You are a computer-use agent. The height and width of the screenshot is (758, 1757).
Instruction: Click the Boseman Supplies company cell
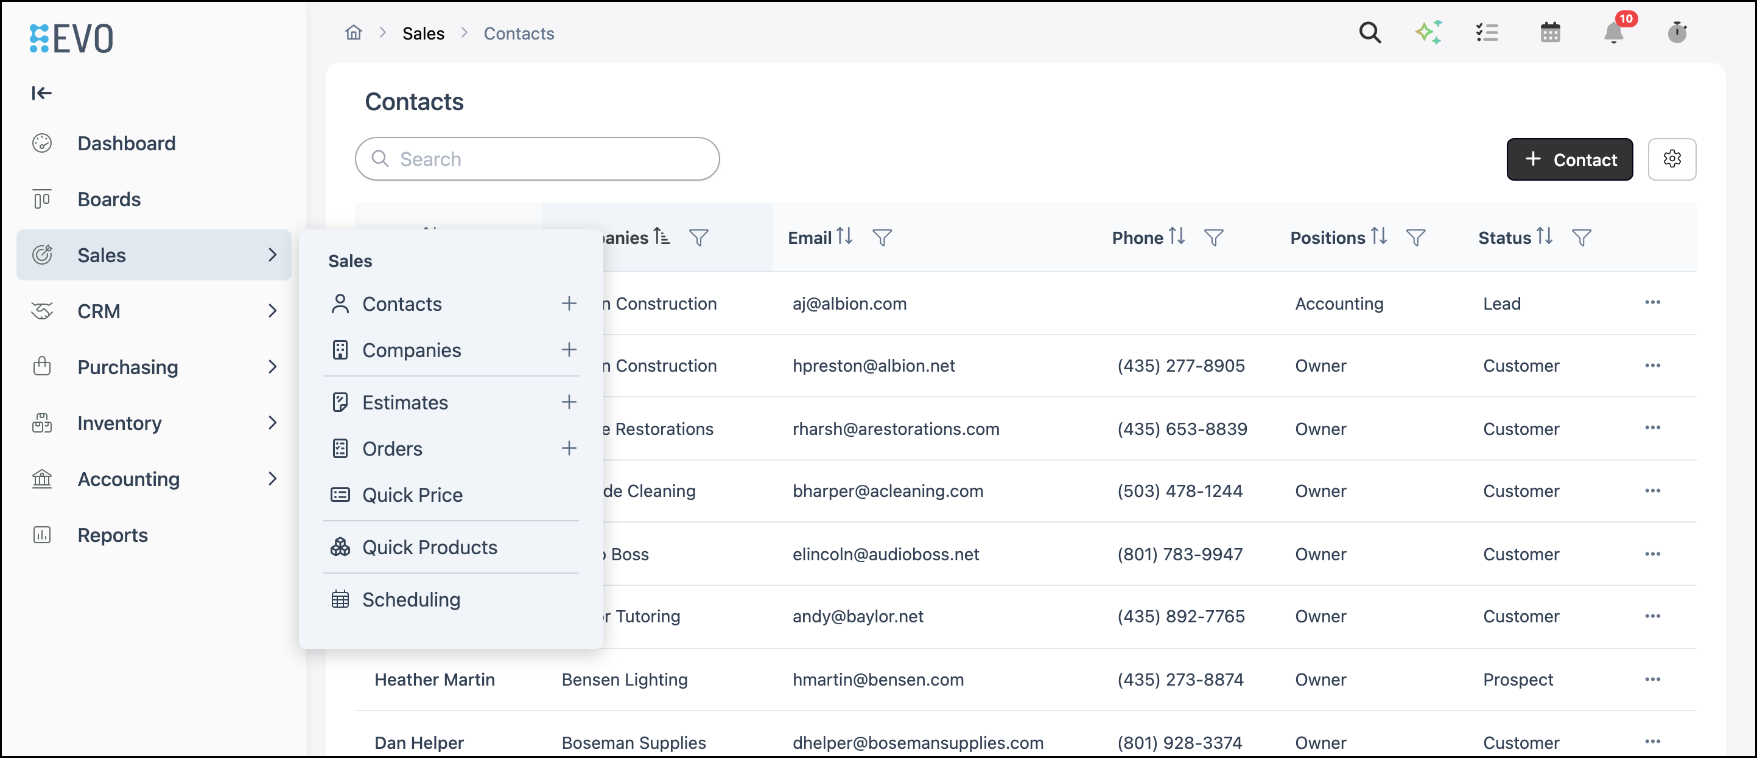point(634,742)
